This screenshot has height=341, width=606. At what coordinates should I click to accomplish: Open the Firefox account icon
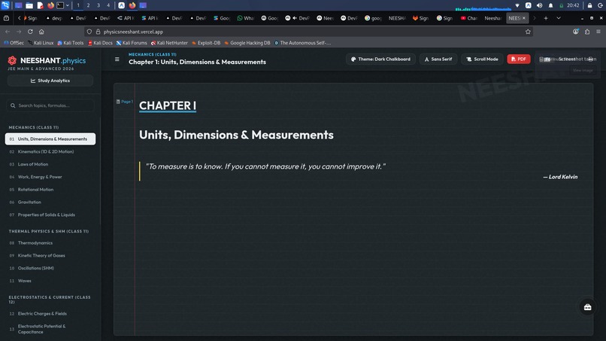576,32
